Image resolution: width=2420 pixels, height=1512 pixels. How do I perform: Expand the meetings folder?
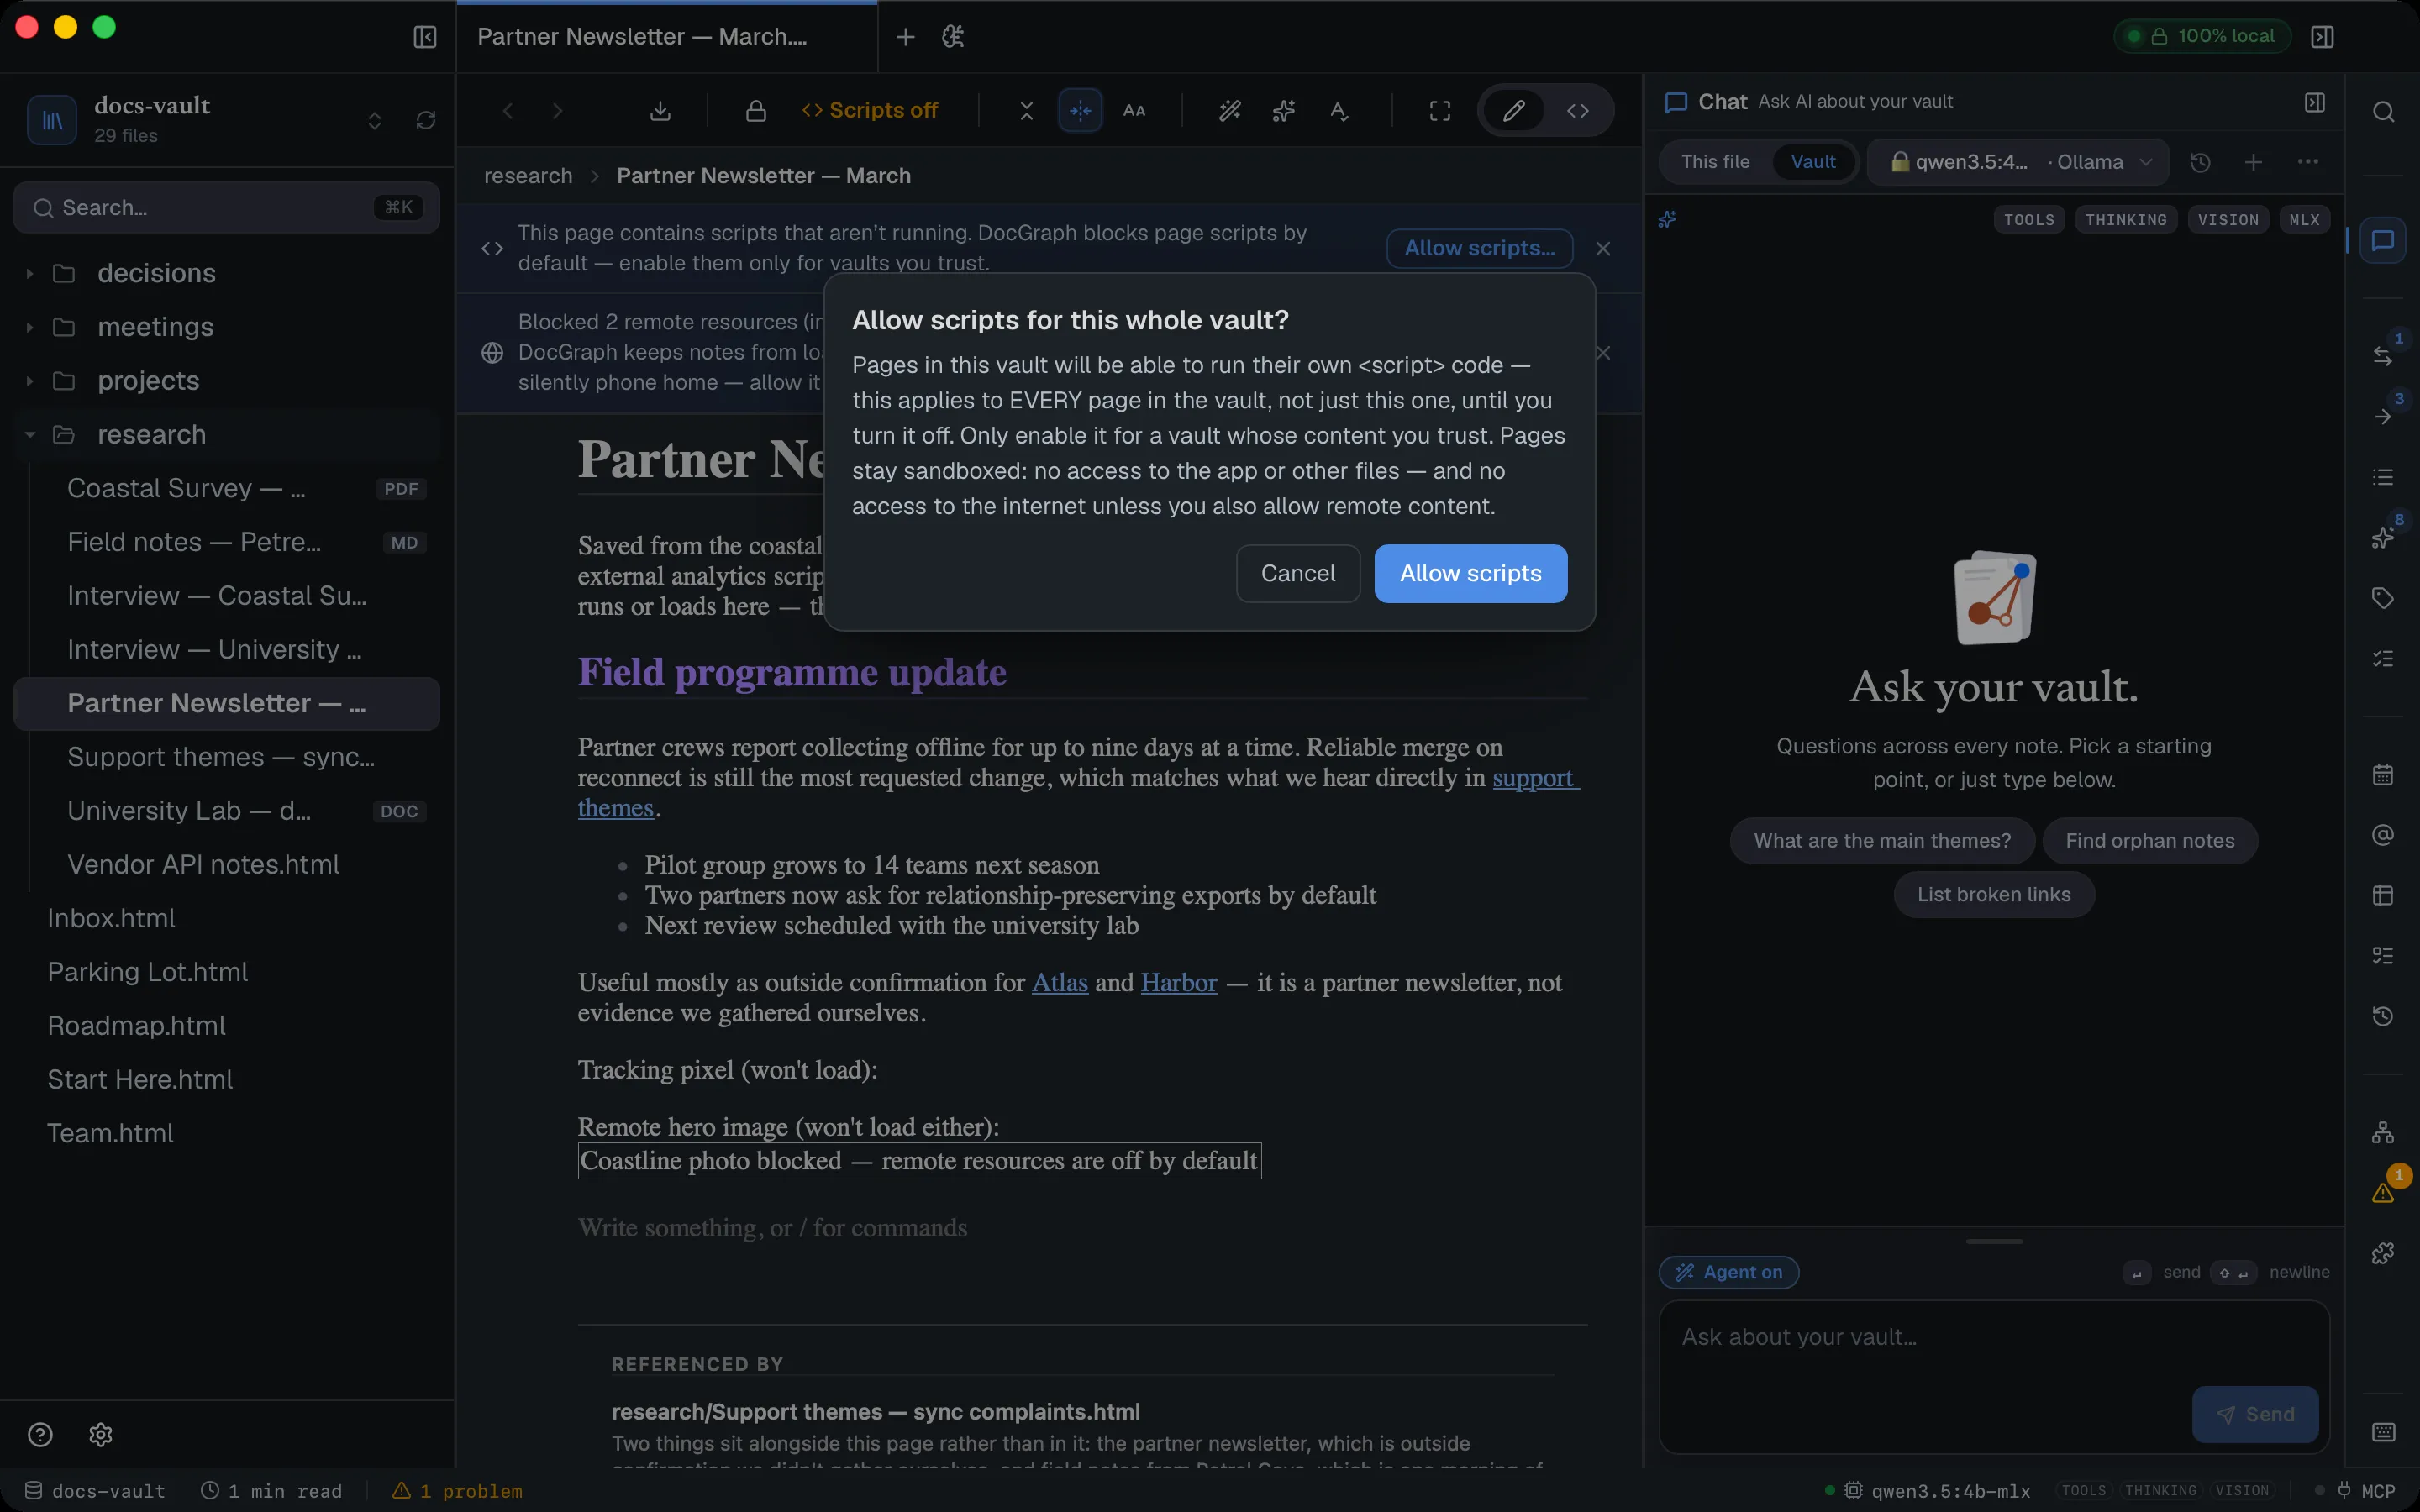pos(226,327)
